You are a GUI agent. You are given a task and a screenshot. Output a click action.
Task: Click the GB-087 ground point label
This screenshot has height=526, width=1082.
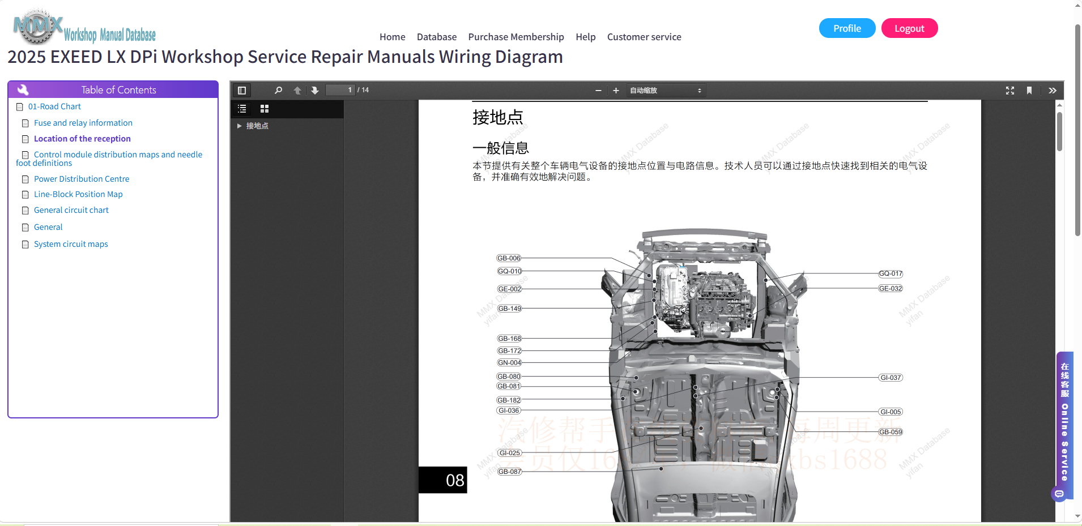(x=509, y=472)
